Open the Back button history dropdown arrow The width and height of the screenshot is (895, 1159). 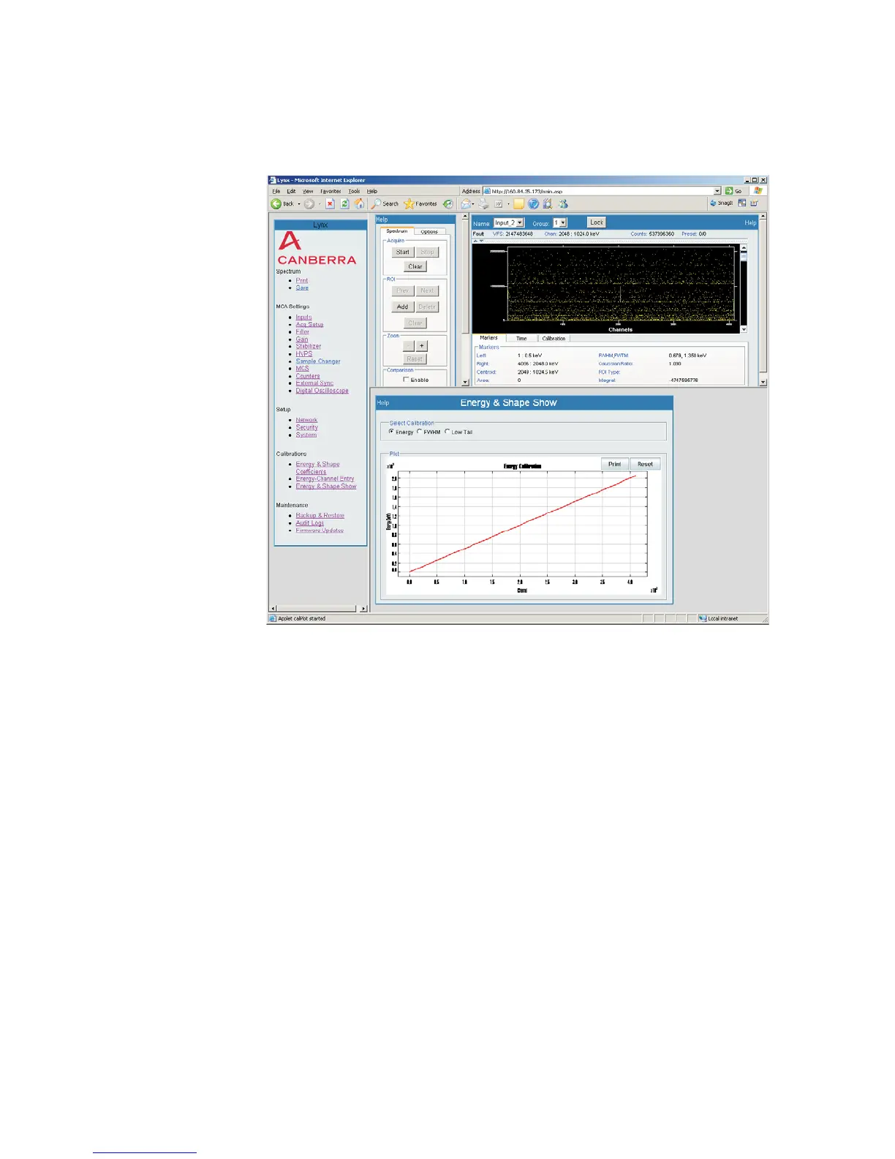pos(298,204)
